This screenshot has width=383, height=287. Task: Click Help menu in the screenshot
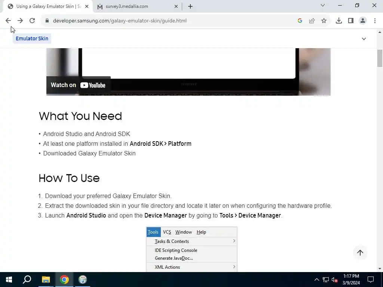tap(201, 232)
